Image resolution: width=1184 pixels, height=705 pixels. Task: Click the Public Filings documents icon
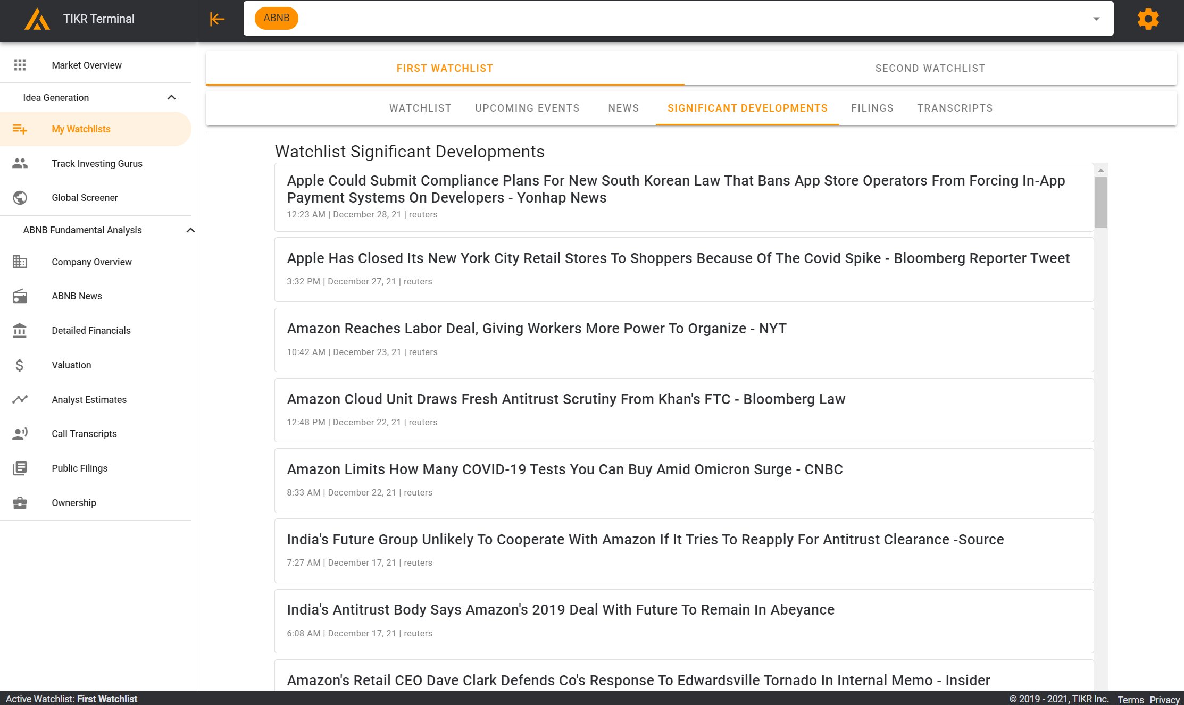point(20,468)
